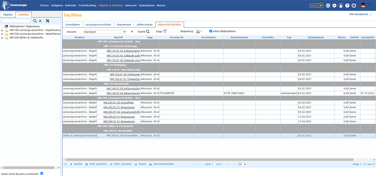Viewport: 376px width, 176px height.
Task: Go to next page pager icon
Action: tap(228, 164)
